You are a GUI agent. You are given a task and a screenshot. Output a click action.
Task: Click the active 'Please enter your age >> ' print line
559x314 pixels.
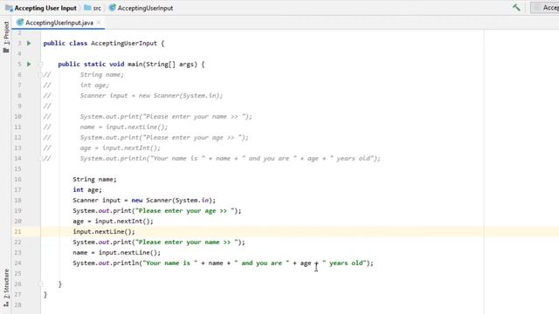click(157, 211)
